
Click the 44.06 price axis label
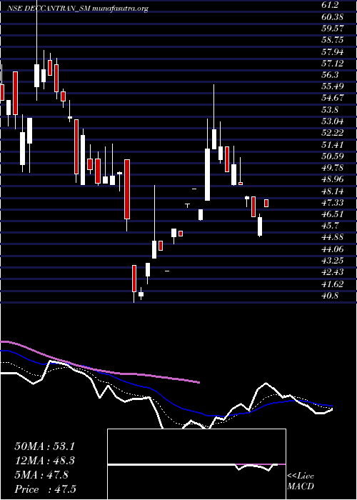click(333, 249)
